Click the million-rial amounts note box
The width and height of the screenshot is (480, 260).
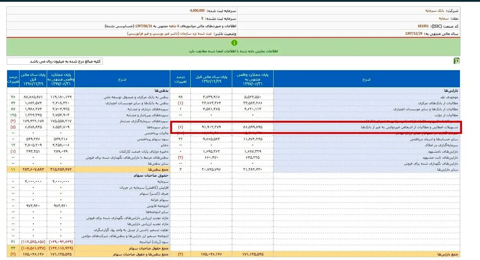coord(55,61)
